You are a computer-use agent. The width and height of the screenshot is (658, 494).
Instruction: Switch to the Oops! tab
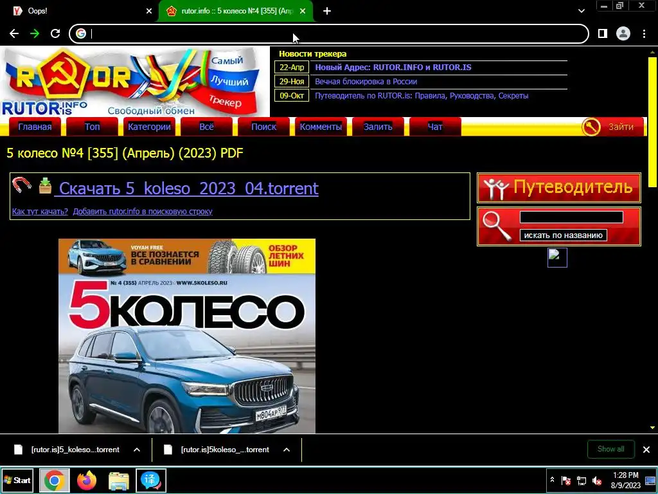point(78,11)
